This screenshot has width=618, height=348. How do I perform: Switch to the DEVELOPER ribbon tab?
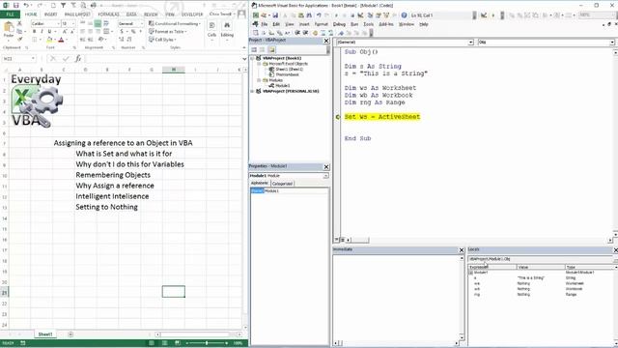192,14
